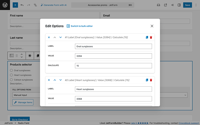Toggle the settings sidebar panel
The image size is (200, 125).
coord(179,5)
